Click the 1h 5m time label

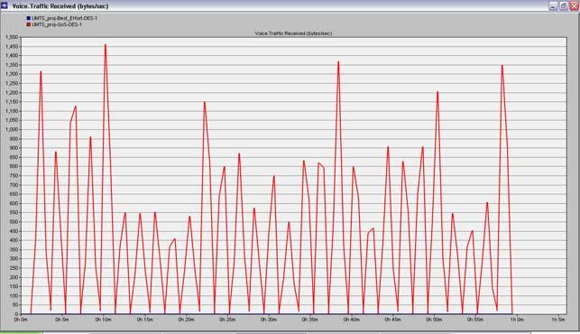point(558,320)
